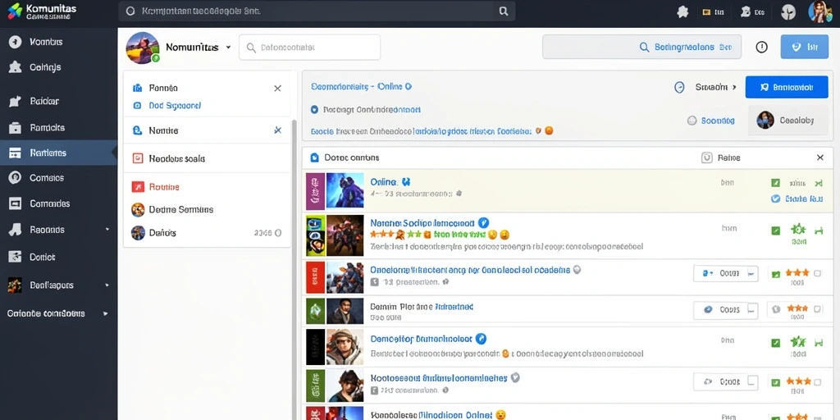Viewport: 840px width, 420px height.
Task: Click the "Baidar" sidebar icon
Action: 15,101
